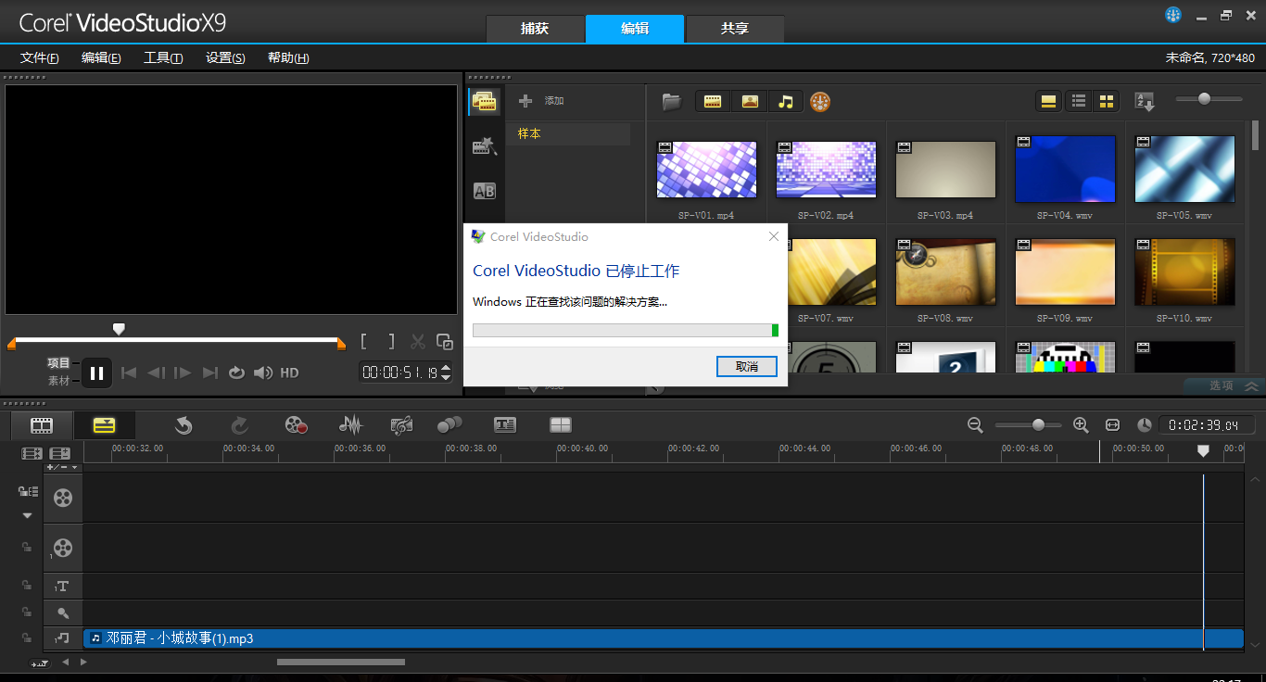The image size is (1266, 682).
Task: Switch to the 捕获 tab
Action: 535,29
